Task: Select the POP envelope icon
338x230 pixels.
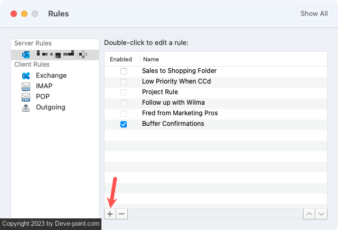Action: click(26, 97)
